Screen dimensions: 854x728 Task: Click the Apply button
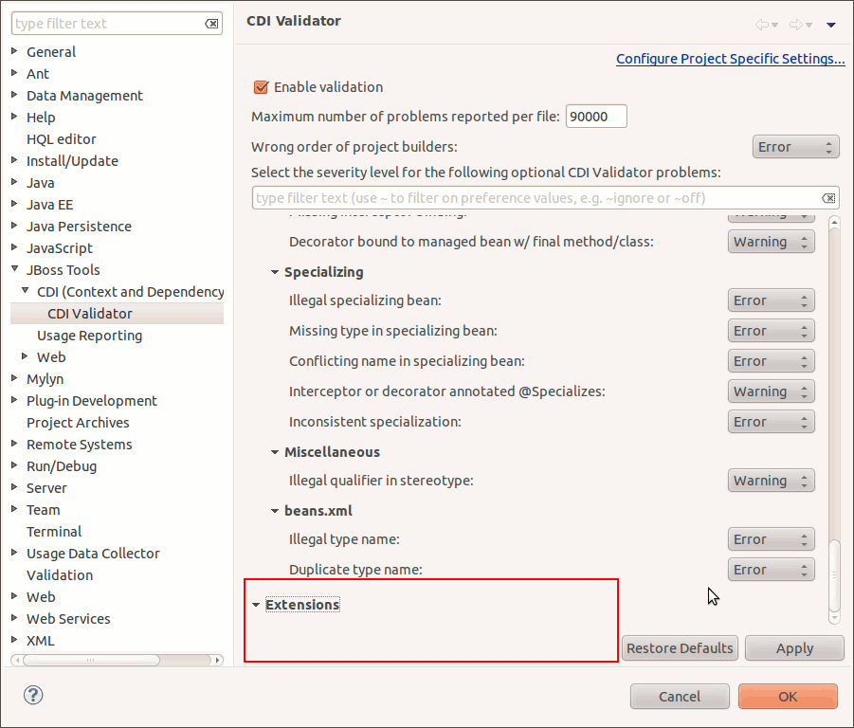[x=794, y=648]
